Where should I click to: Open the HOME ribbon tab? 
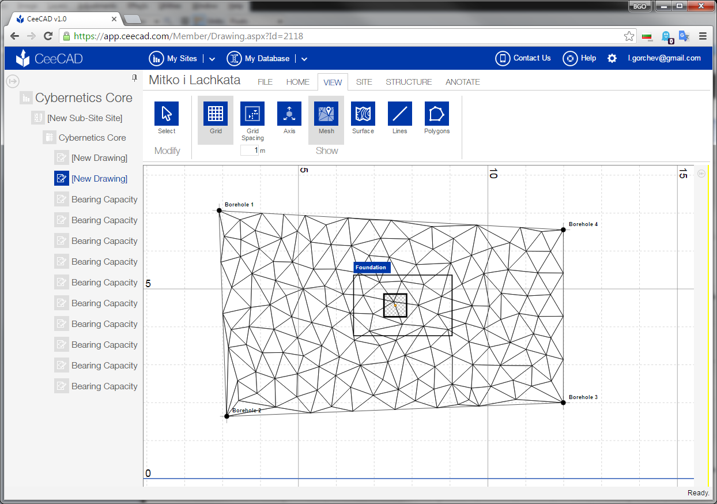(298, 82)
